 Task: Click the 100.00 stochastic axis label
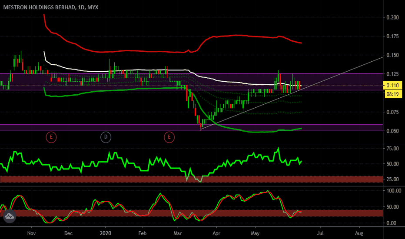394,191
